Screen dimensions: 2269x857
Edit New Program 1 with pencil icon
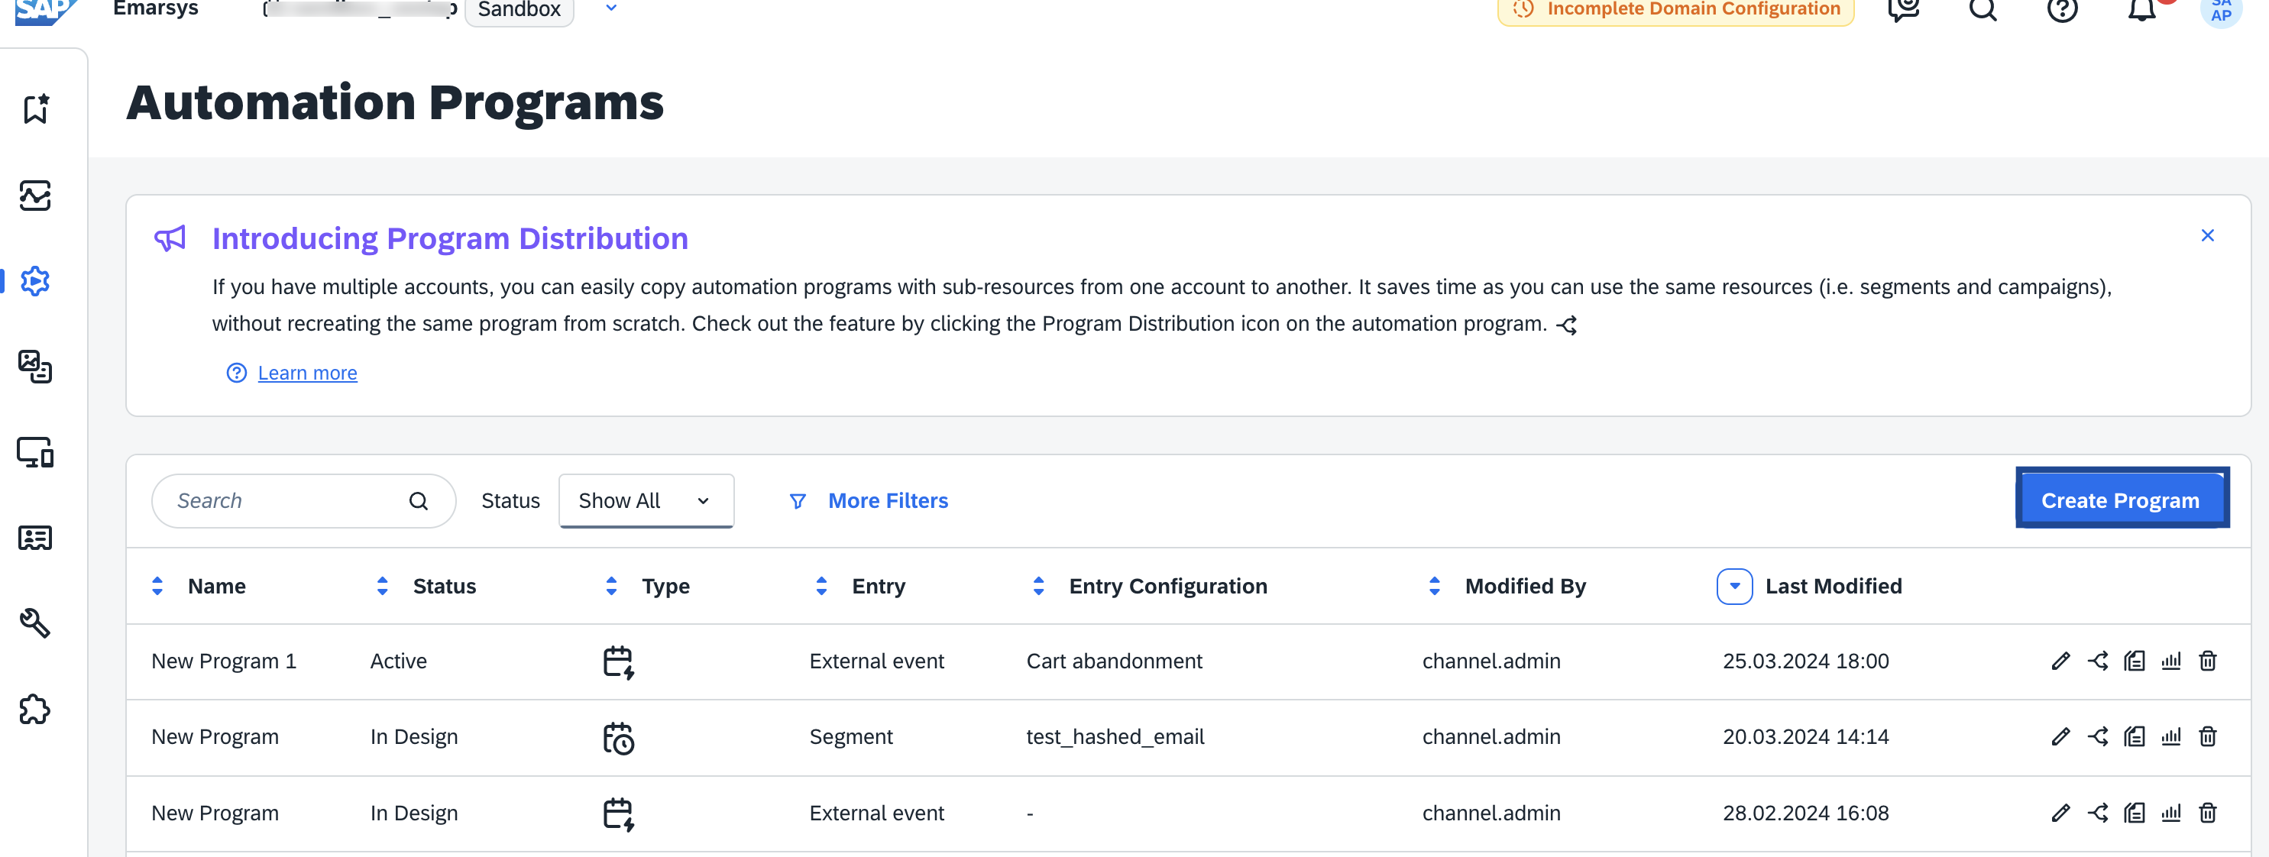point(2060,661)
